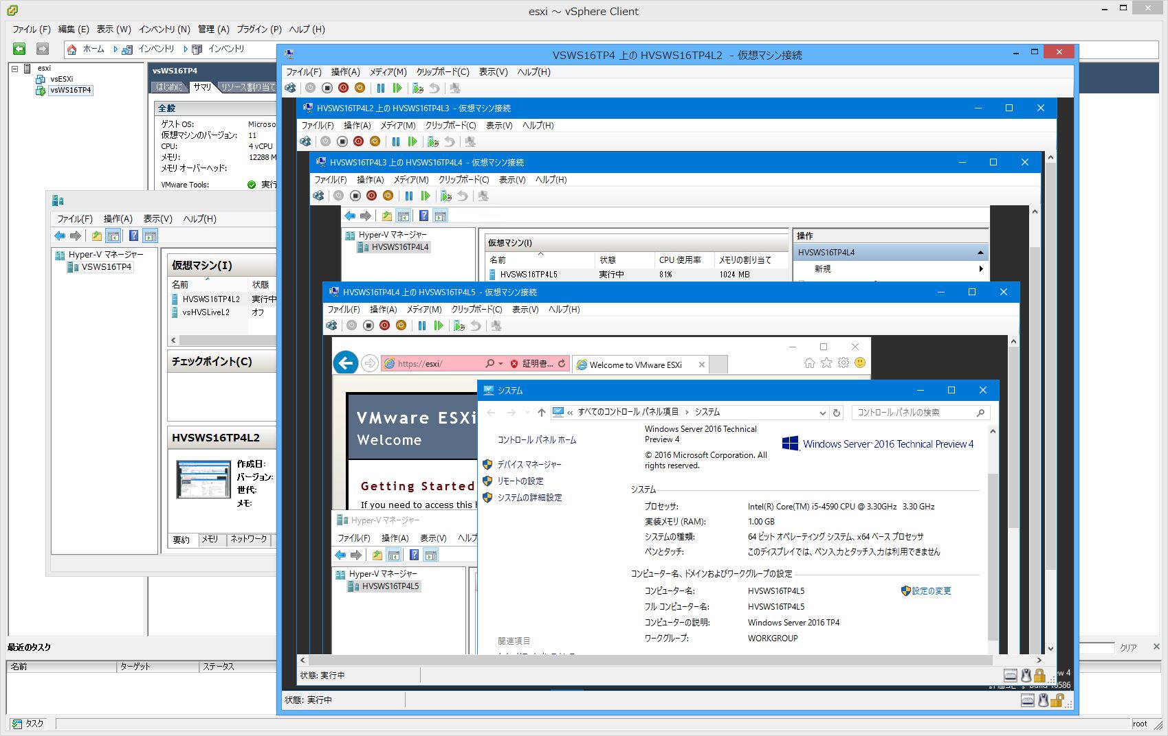
Task: Click the Home icon in vSphere navigation bar
Action: (72, 49)
